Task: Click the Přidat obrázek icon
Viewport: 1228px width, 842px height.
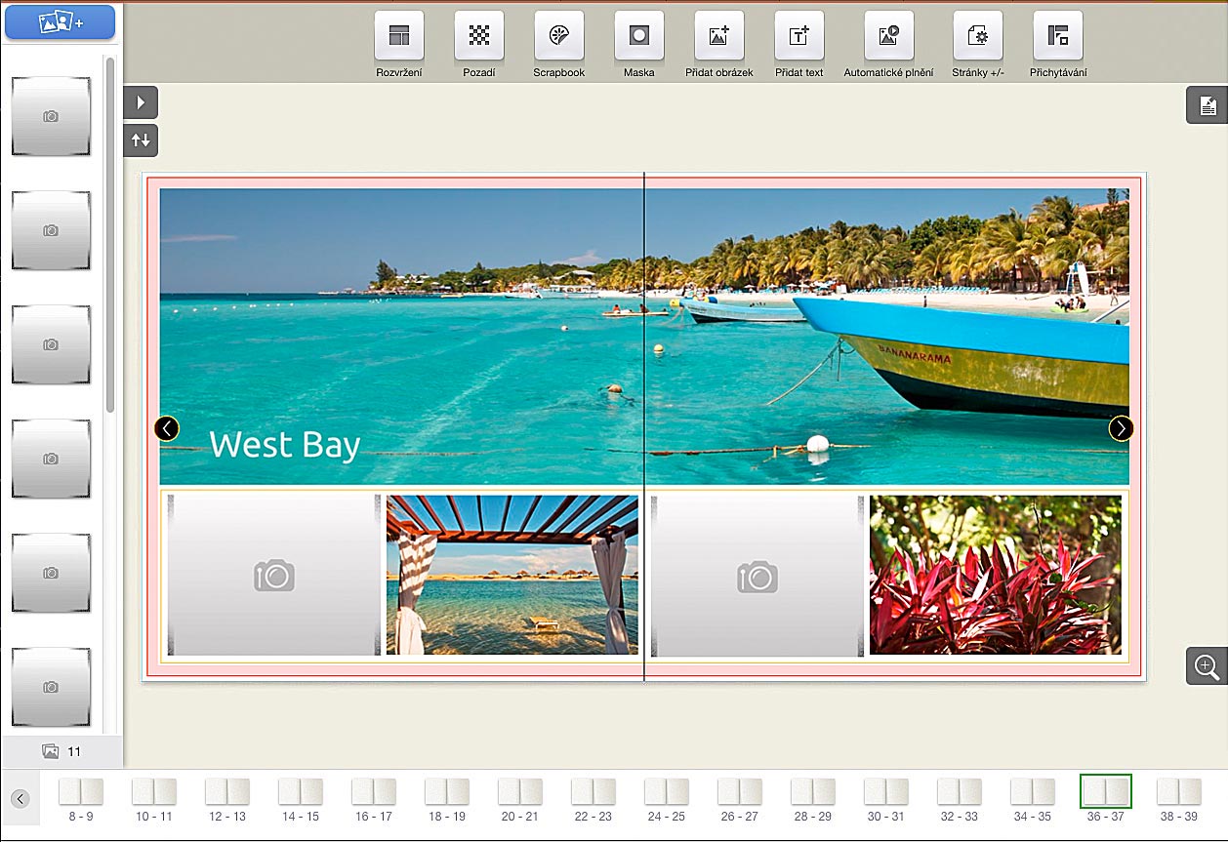Action: tap(719, 36)
